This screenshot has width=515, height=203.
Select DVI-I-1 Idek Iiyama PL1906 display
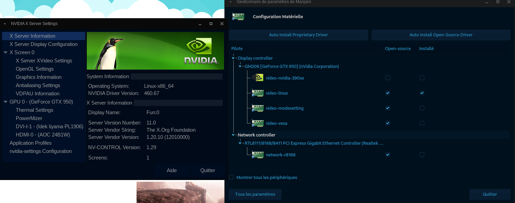pos(49,127)
